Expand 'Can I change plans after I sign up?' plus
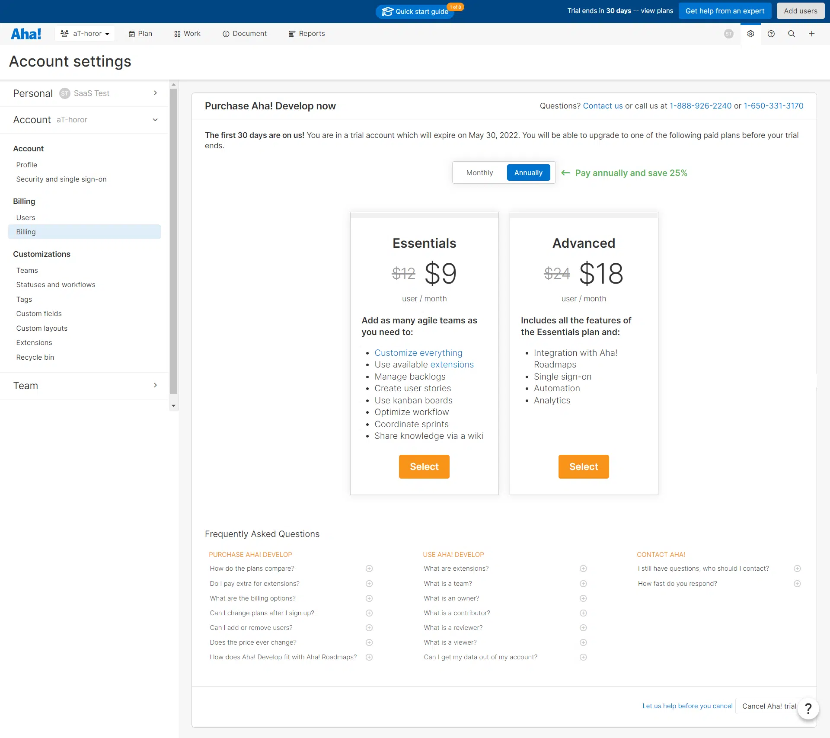Viewport: 830px width, 738px height. click(x=369, y=613)
